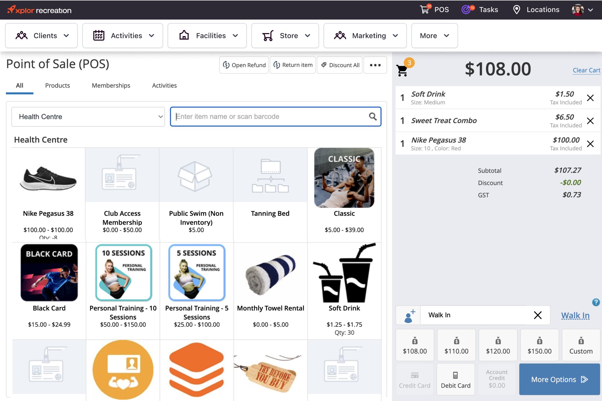Click the Discount All button
Image resolution: width=602 pixels, height=401 pixels.
click(x=340, y=65)
